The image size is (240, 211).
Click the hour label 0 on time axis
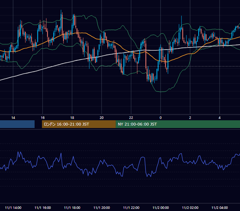coord(161,118)
